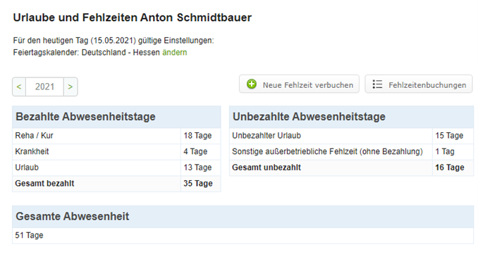Click the 51 Tage total value
This screenshot has height=254, width=478.
pos(30,236)
